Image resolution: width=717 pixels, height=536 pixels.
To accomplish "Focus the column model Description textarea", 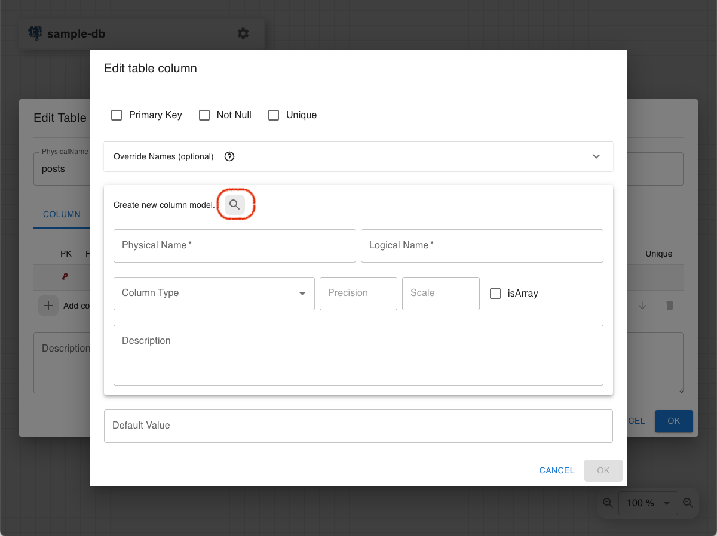I will 358,355.
